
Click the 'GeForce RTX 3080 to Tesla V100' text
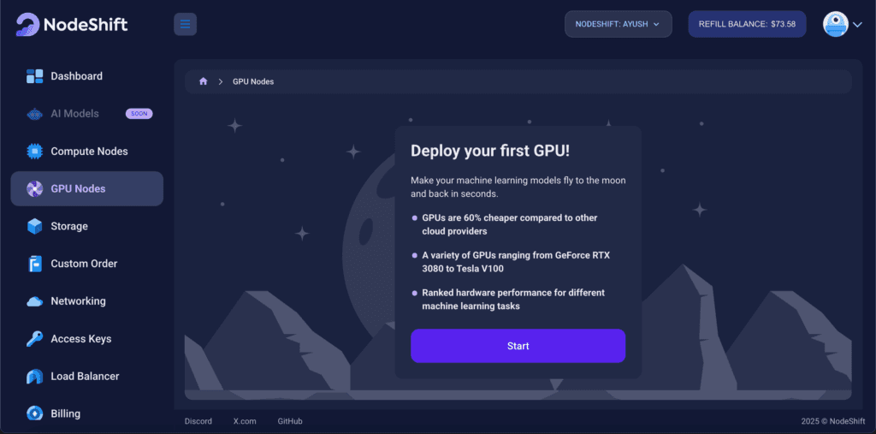pyautogui.click(x=516, y=262)
